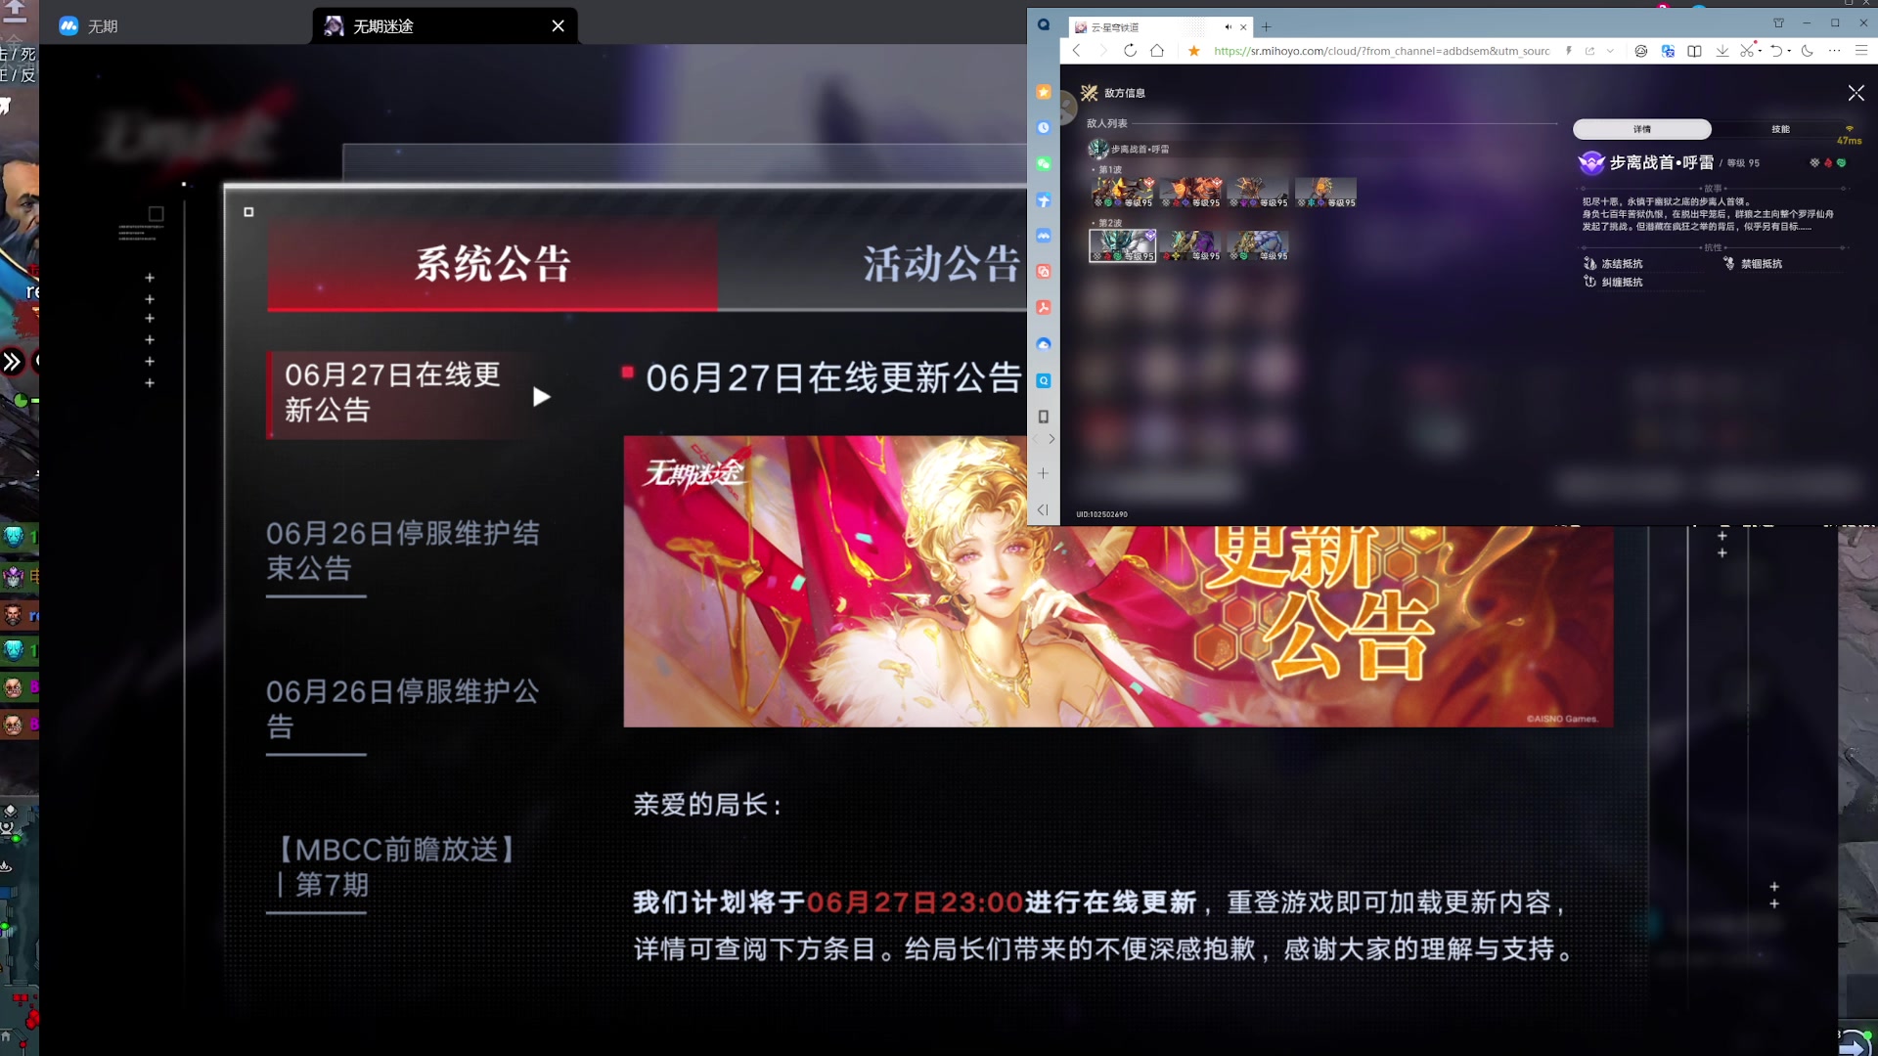This screenshot has height=1056, width=1878.
Task: Click 冻结抵抗 resistance entry
Action: pos(1613,264)
